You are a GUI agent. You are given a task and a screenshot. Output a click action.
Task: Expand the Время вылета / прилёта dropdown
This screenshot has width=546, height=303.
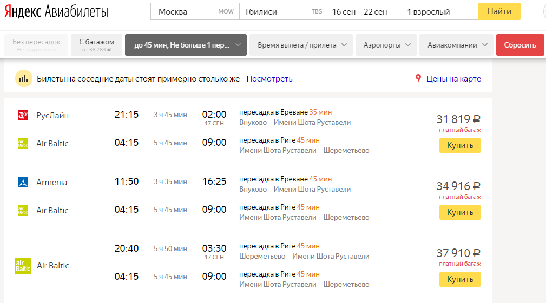[x=301, y=45]
